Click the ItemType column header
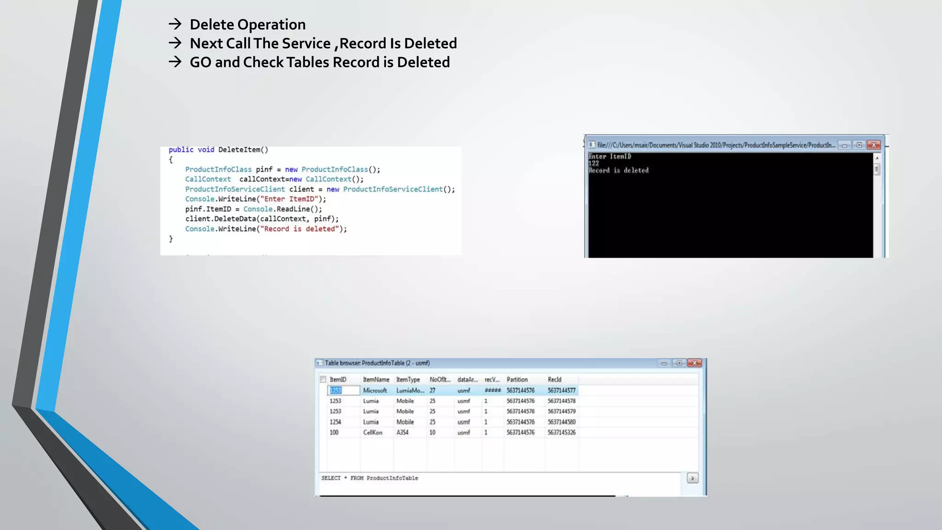Screen dimensions: 942x530 point(408,380)
